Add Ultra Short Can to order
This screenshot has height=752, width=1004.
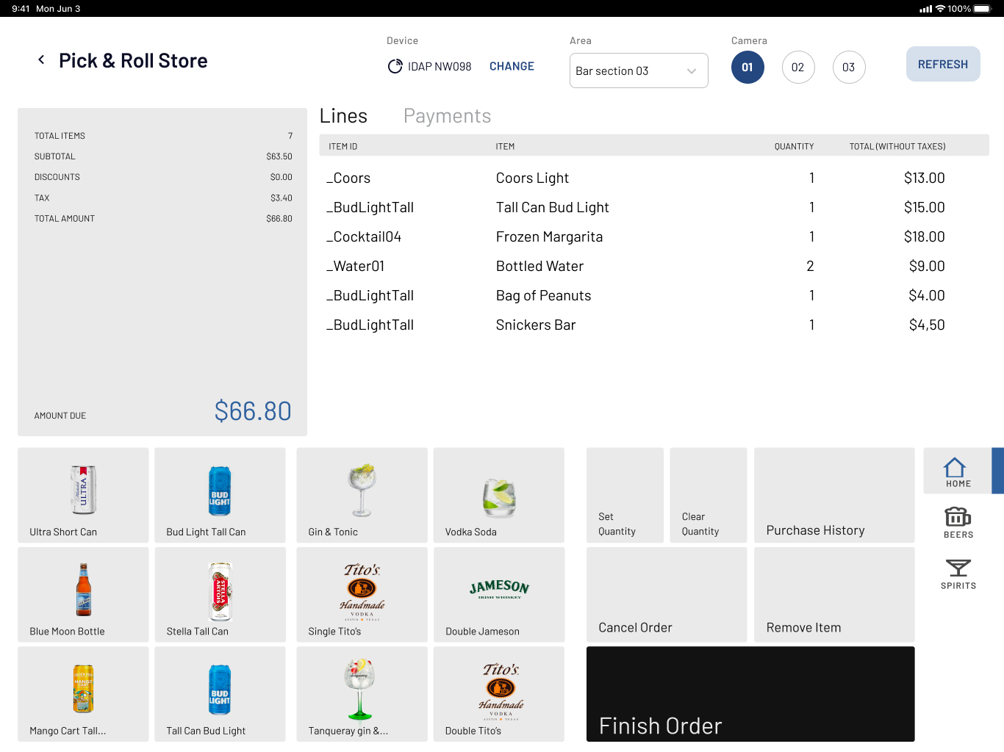pos(83,495)
